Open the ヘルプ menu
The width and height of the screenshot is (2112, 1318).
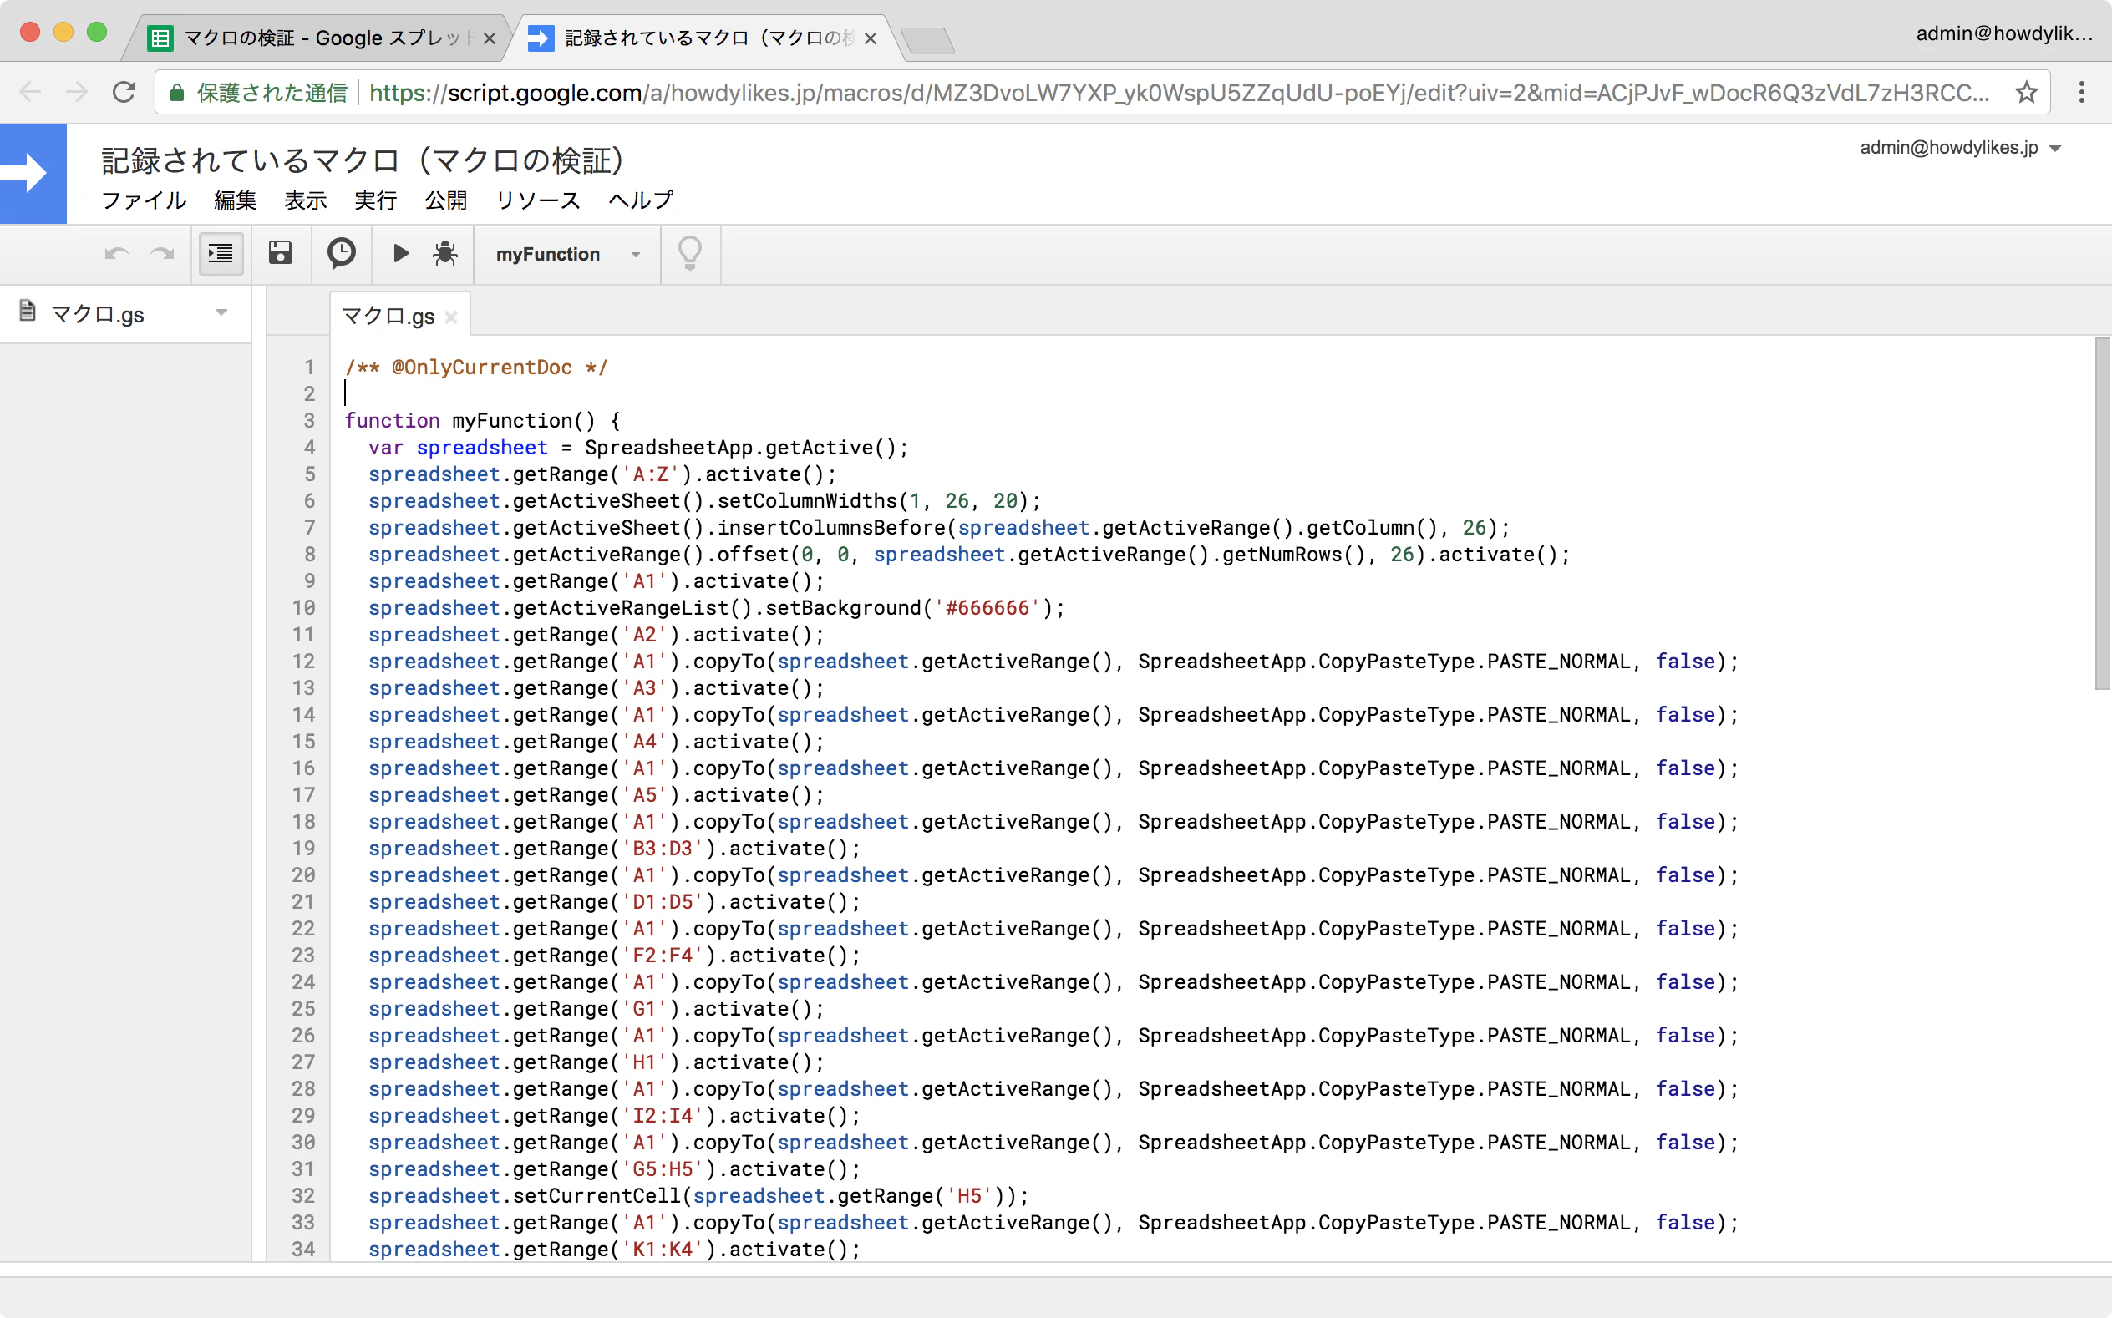(641, 200)
